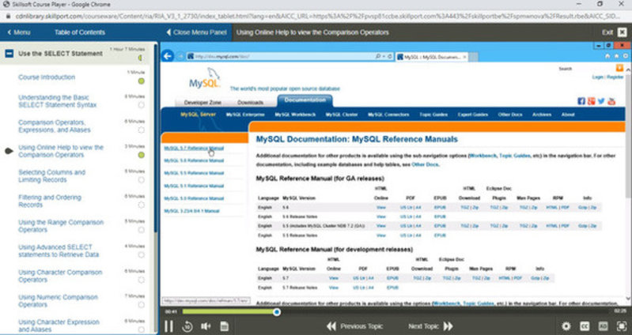The height and width of the screenshot is (335, 632).
Task: Click the MySQL dolphin logo
Action: (x=205, y=78)
